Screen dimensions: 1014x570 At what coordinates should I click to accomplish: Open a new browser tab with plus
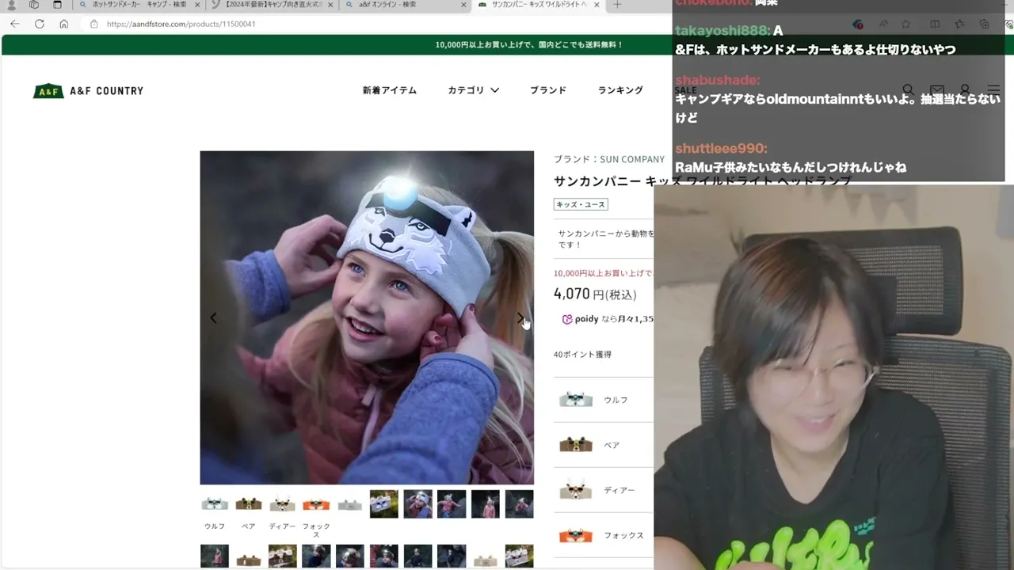pos(617,5)
